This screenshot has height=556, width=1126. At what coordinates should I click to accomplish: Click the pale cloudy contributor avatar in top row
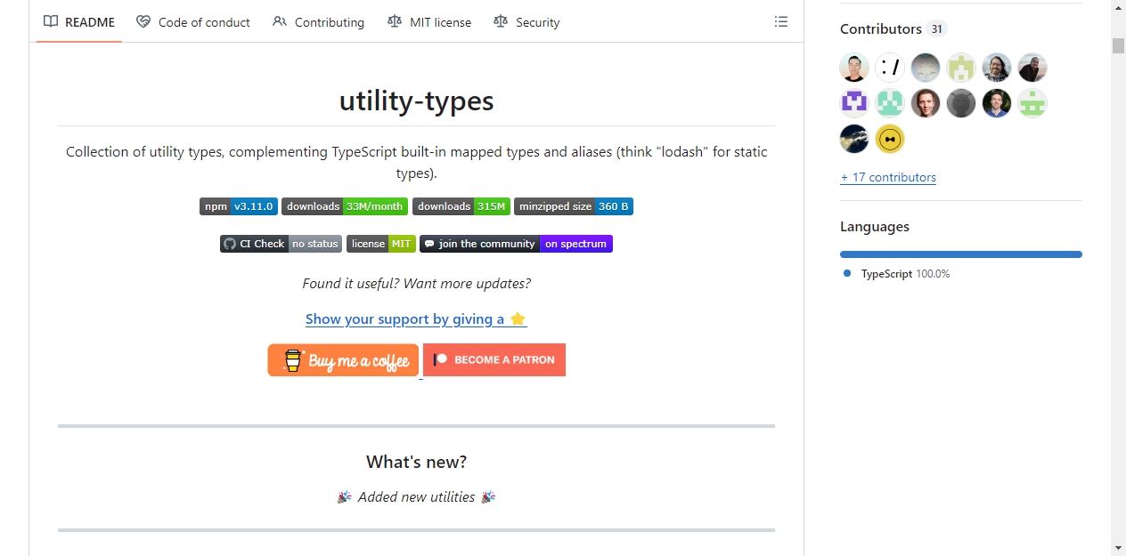pos(926,68)
